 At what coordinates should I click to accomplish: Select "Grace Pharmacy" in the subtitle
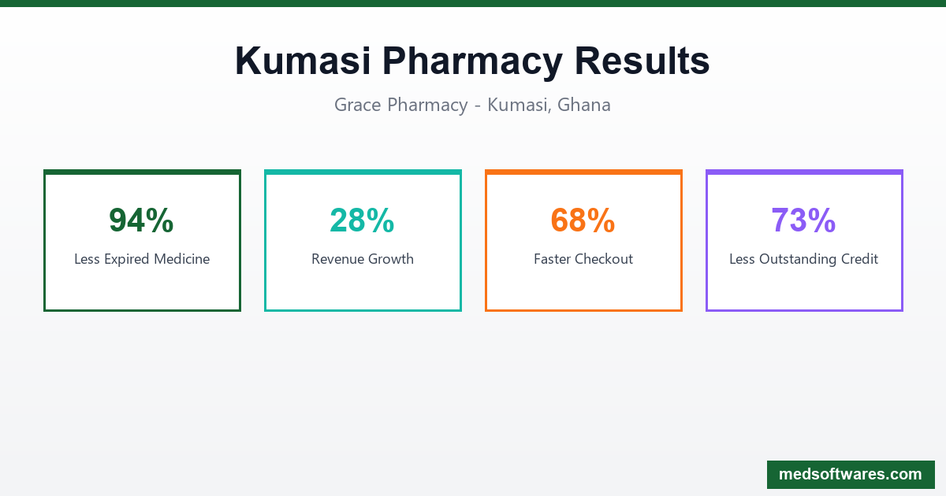click(x=400, y=105)
